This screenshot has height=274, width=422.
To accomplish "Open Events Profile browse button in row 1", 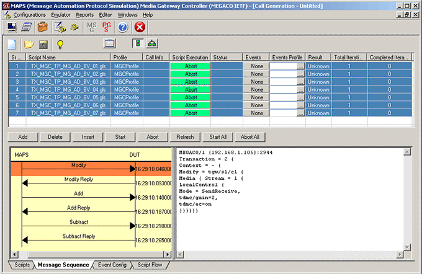I will (x=301, y=66).
